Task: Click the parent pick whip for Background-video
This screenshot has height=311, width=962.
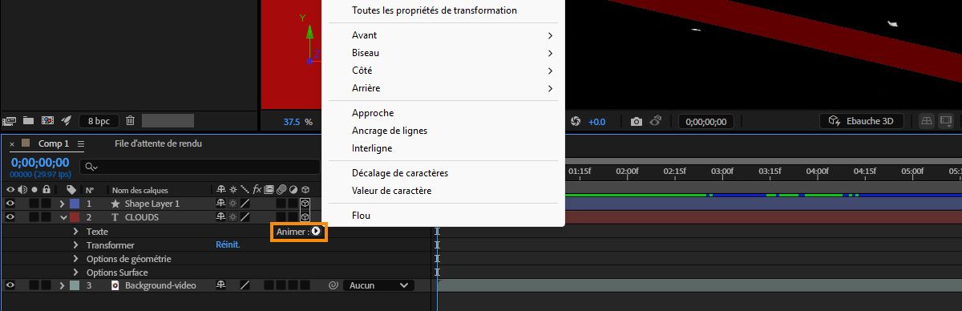Action: coord(333,285)
